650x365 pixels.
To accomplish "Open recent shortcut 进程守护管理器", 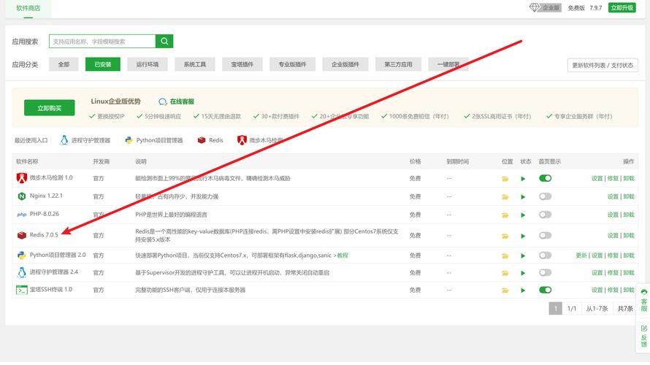I will tap(85, 140).
